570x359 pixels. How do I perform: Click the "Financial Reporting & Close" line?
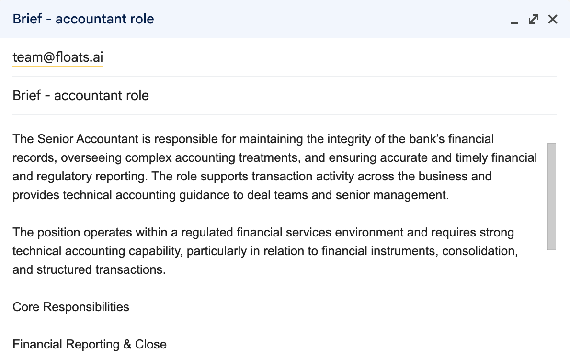90,345
